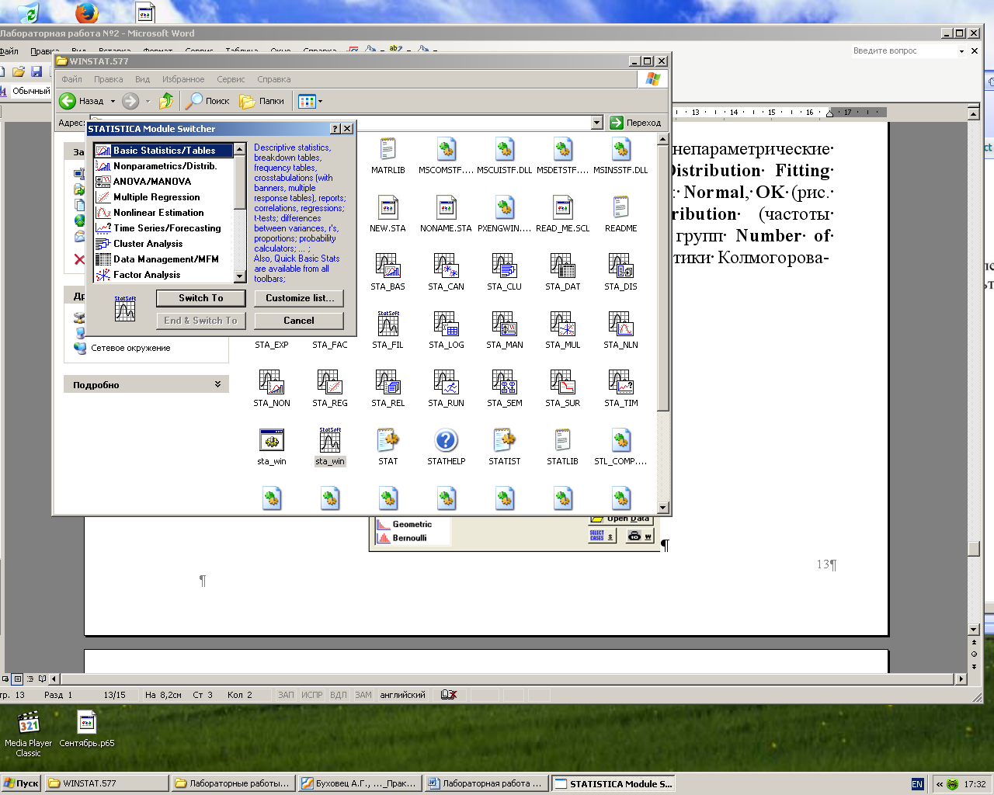Screen dimensions: 994x795
Task: Select the READ_ME.SCL file icon
Action: 562,208
